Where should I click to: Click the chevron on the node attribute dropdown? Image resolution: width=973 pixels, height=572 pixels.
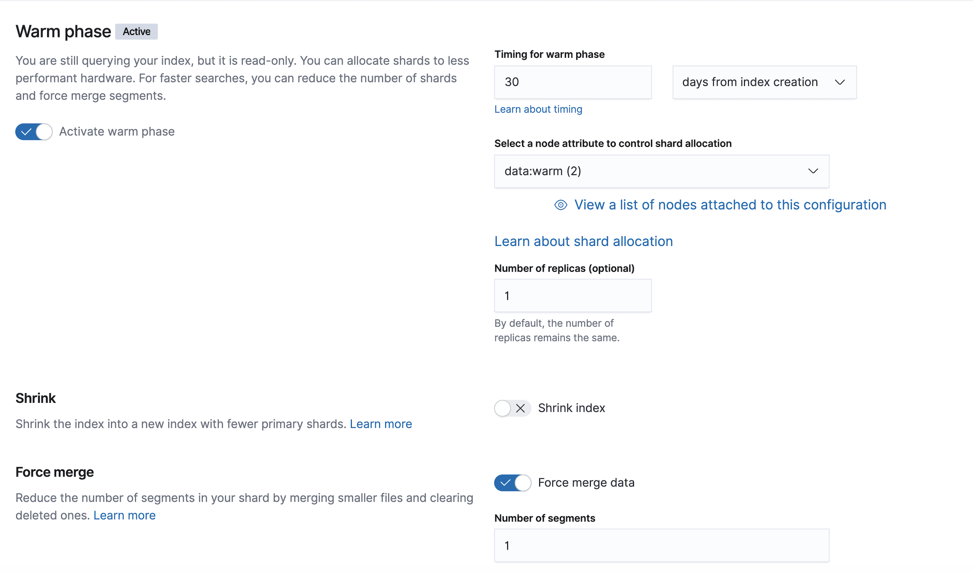coord(813,171)
